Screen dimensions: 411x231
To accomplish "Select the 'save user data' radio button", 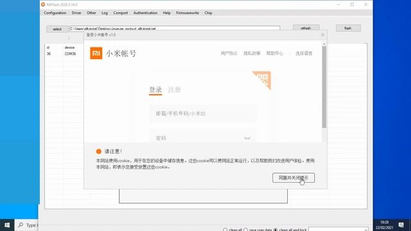I will 245,230.
